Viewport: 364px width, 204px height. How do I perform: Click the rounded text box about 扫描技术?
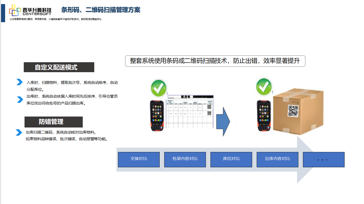[x=215, y=61]
